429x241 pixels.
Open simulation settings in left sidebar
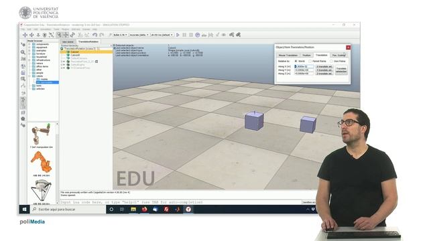coord(23,45)
